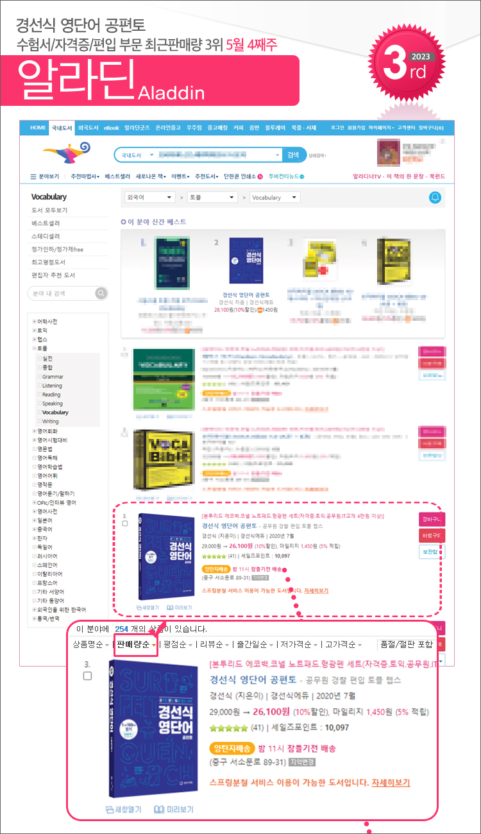Open the 회원가입 link
Viewport: 481px width, 834px height.
tap(357, 128)
